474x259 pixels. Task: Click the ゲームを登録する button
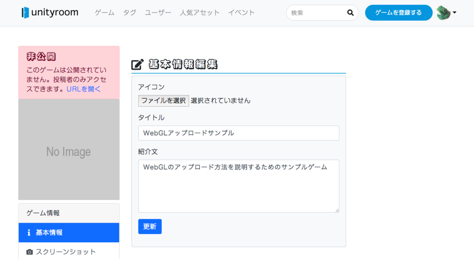[399, 12]
